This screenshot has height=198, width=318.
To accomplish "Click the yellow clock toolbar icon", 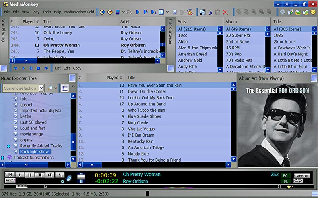I will (313, 12).
